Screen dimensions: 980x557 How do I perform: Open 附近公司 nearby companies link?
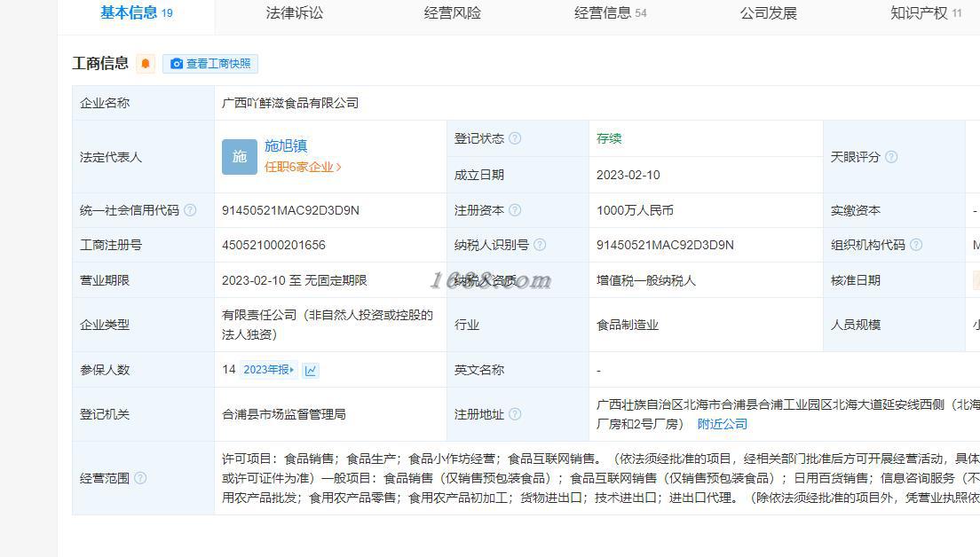tap(722, 424)
